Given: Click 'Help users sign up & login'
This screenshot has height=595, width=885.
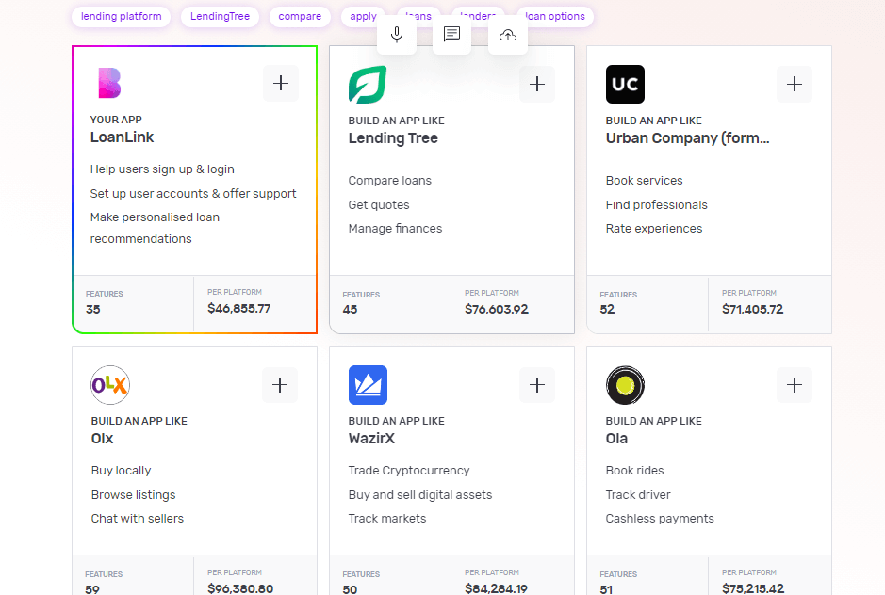Looking at the screenshot, I should point(162,169).
